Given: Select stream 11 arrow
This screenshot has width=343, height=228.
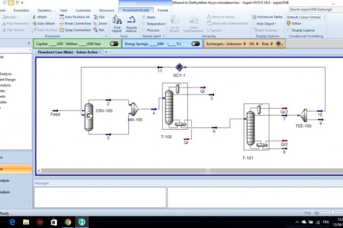Looking at the screenshot, I should 160,67.
